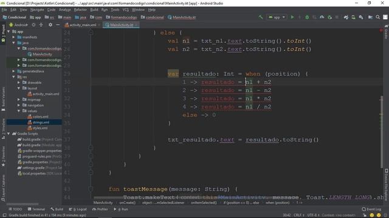The image size is (389, 218).
Task: Click the Favorites side tool button
Action: [x=3, y=156]
